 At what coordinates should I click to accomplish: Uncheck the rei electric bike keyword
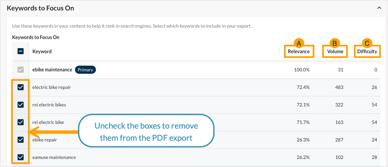click(x=21, y=122)
